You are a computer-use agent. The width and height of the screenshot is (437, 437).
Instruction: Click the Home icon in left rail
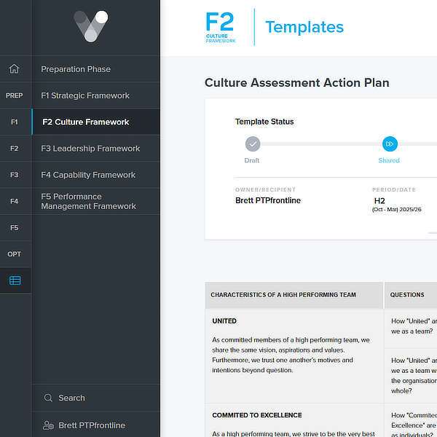click(14, 69)
